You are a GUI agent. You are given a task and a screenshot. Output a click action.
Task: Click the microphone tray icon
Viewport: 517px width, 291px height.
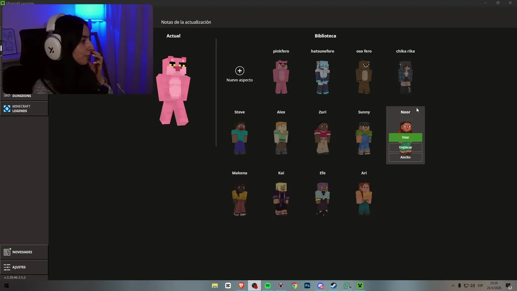459,286
